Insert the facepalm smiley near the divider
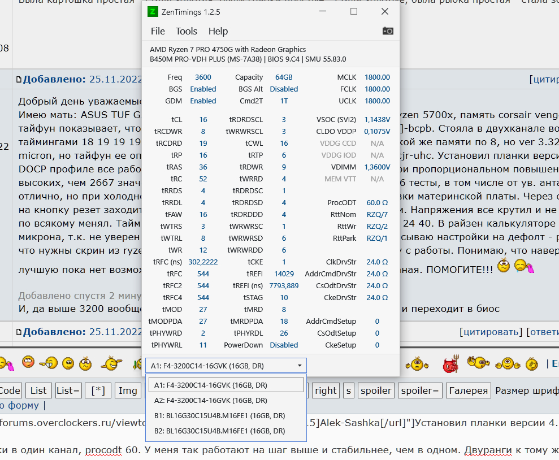 point(531,364)
